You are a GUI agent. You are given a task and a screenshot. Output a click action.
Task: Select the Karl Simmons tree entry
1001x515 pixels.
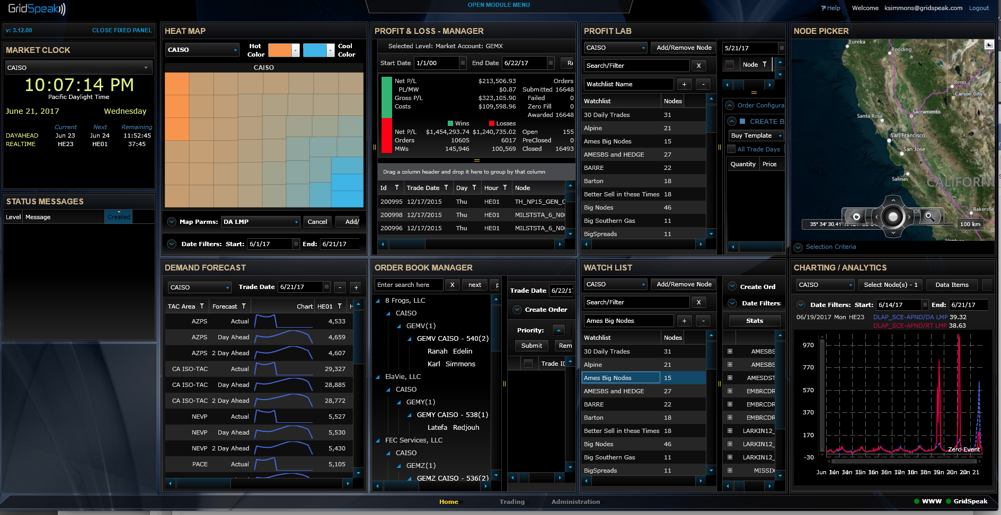pos(451,364)
